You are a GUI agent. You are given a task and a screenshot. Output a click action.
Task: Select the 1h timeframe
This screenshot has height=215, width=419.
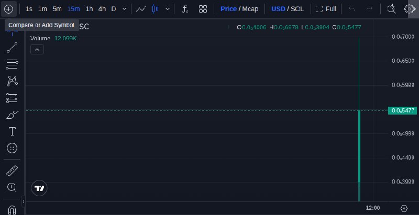[89, 9]
